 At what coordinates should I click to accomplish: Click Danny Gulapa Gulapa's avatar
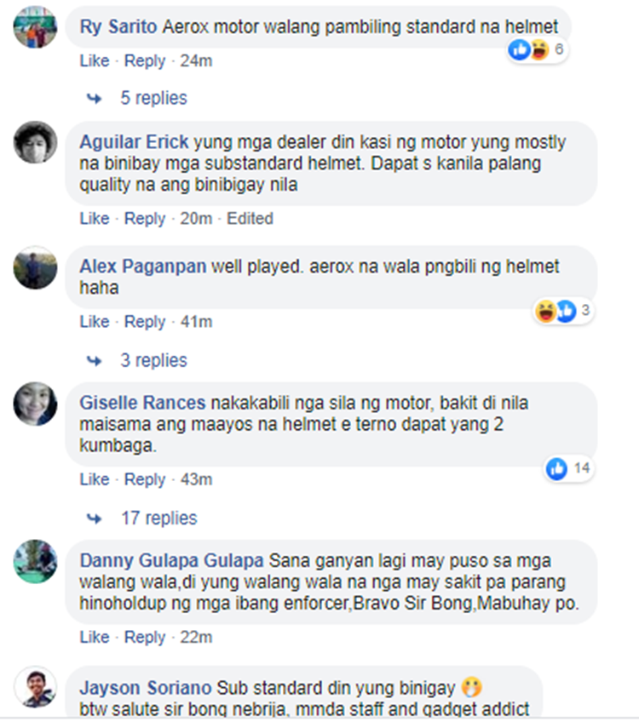[36, 562]
